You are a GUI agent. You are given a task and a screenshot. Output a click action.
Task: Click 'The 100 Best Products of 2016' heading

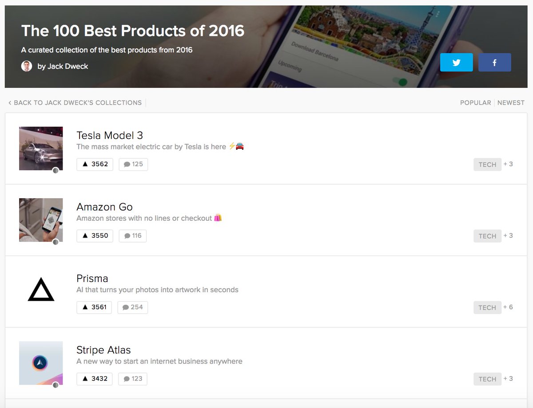133,31
